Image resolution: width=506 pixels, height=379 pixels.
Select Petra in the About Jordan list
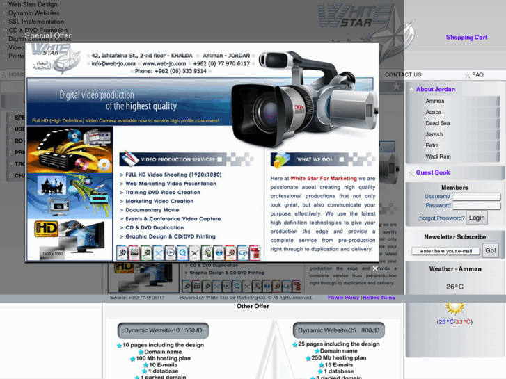[432, 145]
